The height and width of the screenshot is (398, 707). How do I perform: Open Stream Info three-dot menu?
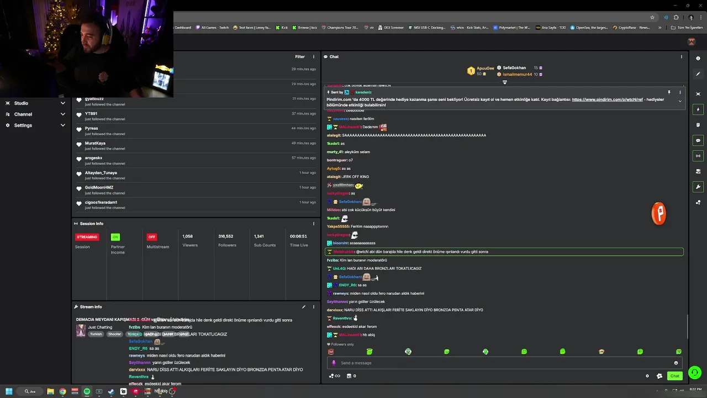(x=314, y=307)
